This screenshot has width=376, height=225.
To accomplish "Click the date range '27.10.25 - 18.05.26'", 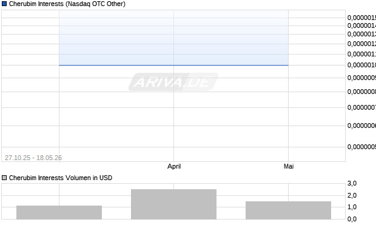I will click(33, 158).
